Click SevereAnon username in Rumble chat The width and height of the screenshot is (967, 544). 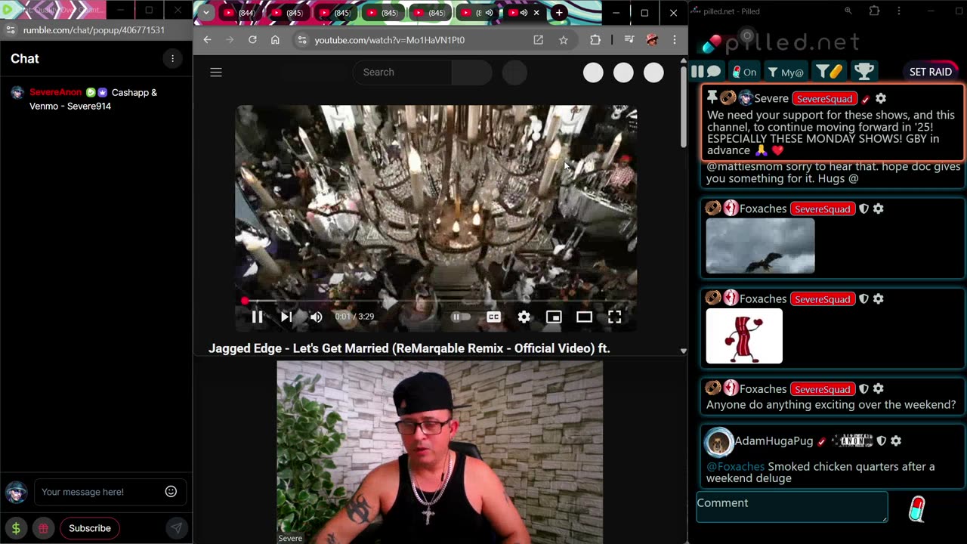[55, 92]
